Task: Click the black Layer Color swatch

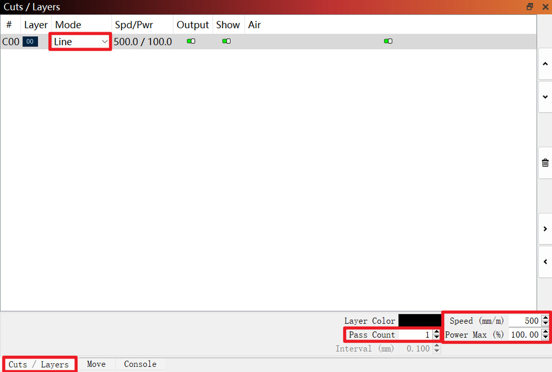Action: tap(419, 321)
